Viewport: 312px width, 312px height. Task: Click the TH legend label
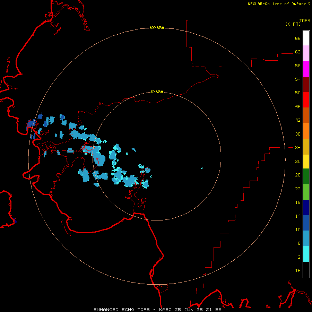coord(298,271)
